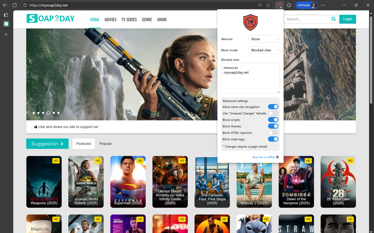Toggle Allow same site navigation switch
This screenshot has width=374, height=233.
(273, 107)
